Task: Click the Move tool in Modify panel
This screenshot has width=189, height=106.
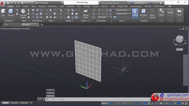Action: tap(69, 10)
